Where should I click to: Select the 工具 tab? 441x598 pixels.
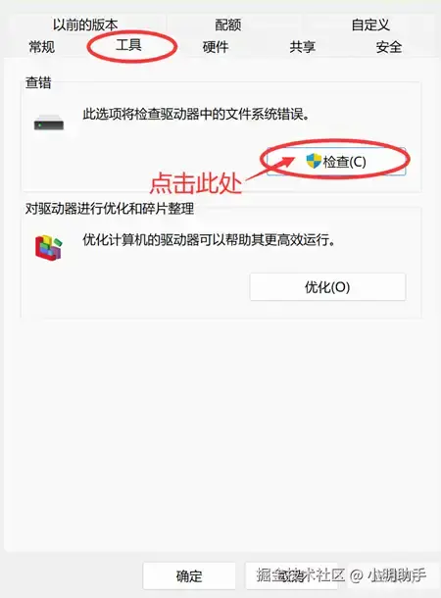coord(128,45)
